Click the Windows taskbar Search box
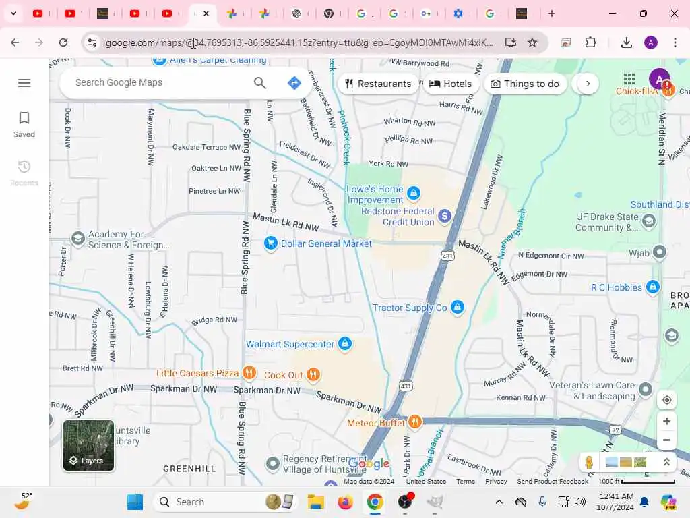 pyautogui.click(x=225, y=502)
